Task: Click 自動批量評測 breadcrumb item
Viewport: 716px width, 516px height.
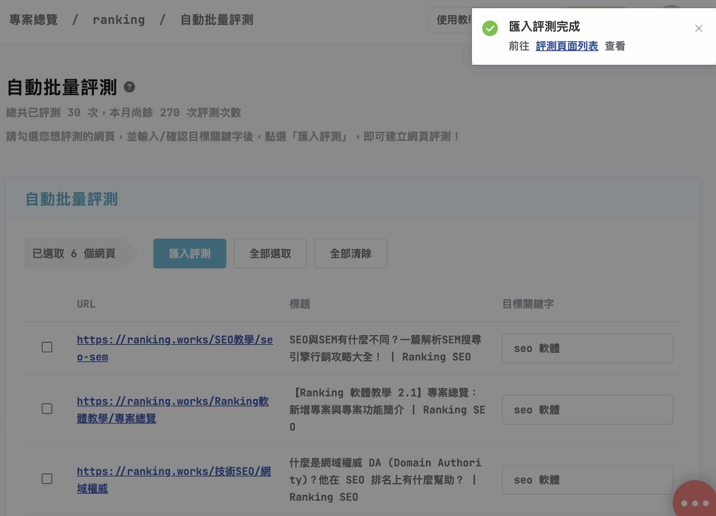Action: pyautogui.click(x=217, y=19)
